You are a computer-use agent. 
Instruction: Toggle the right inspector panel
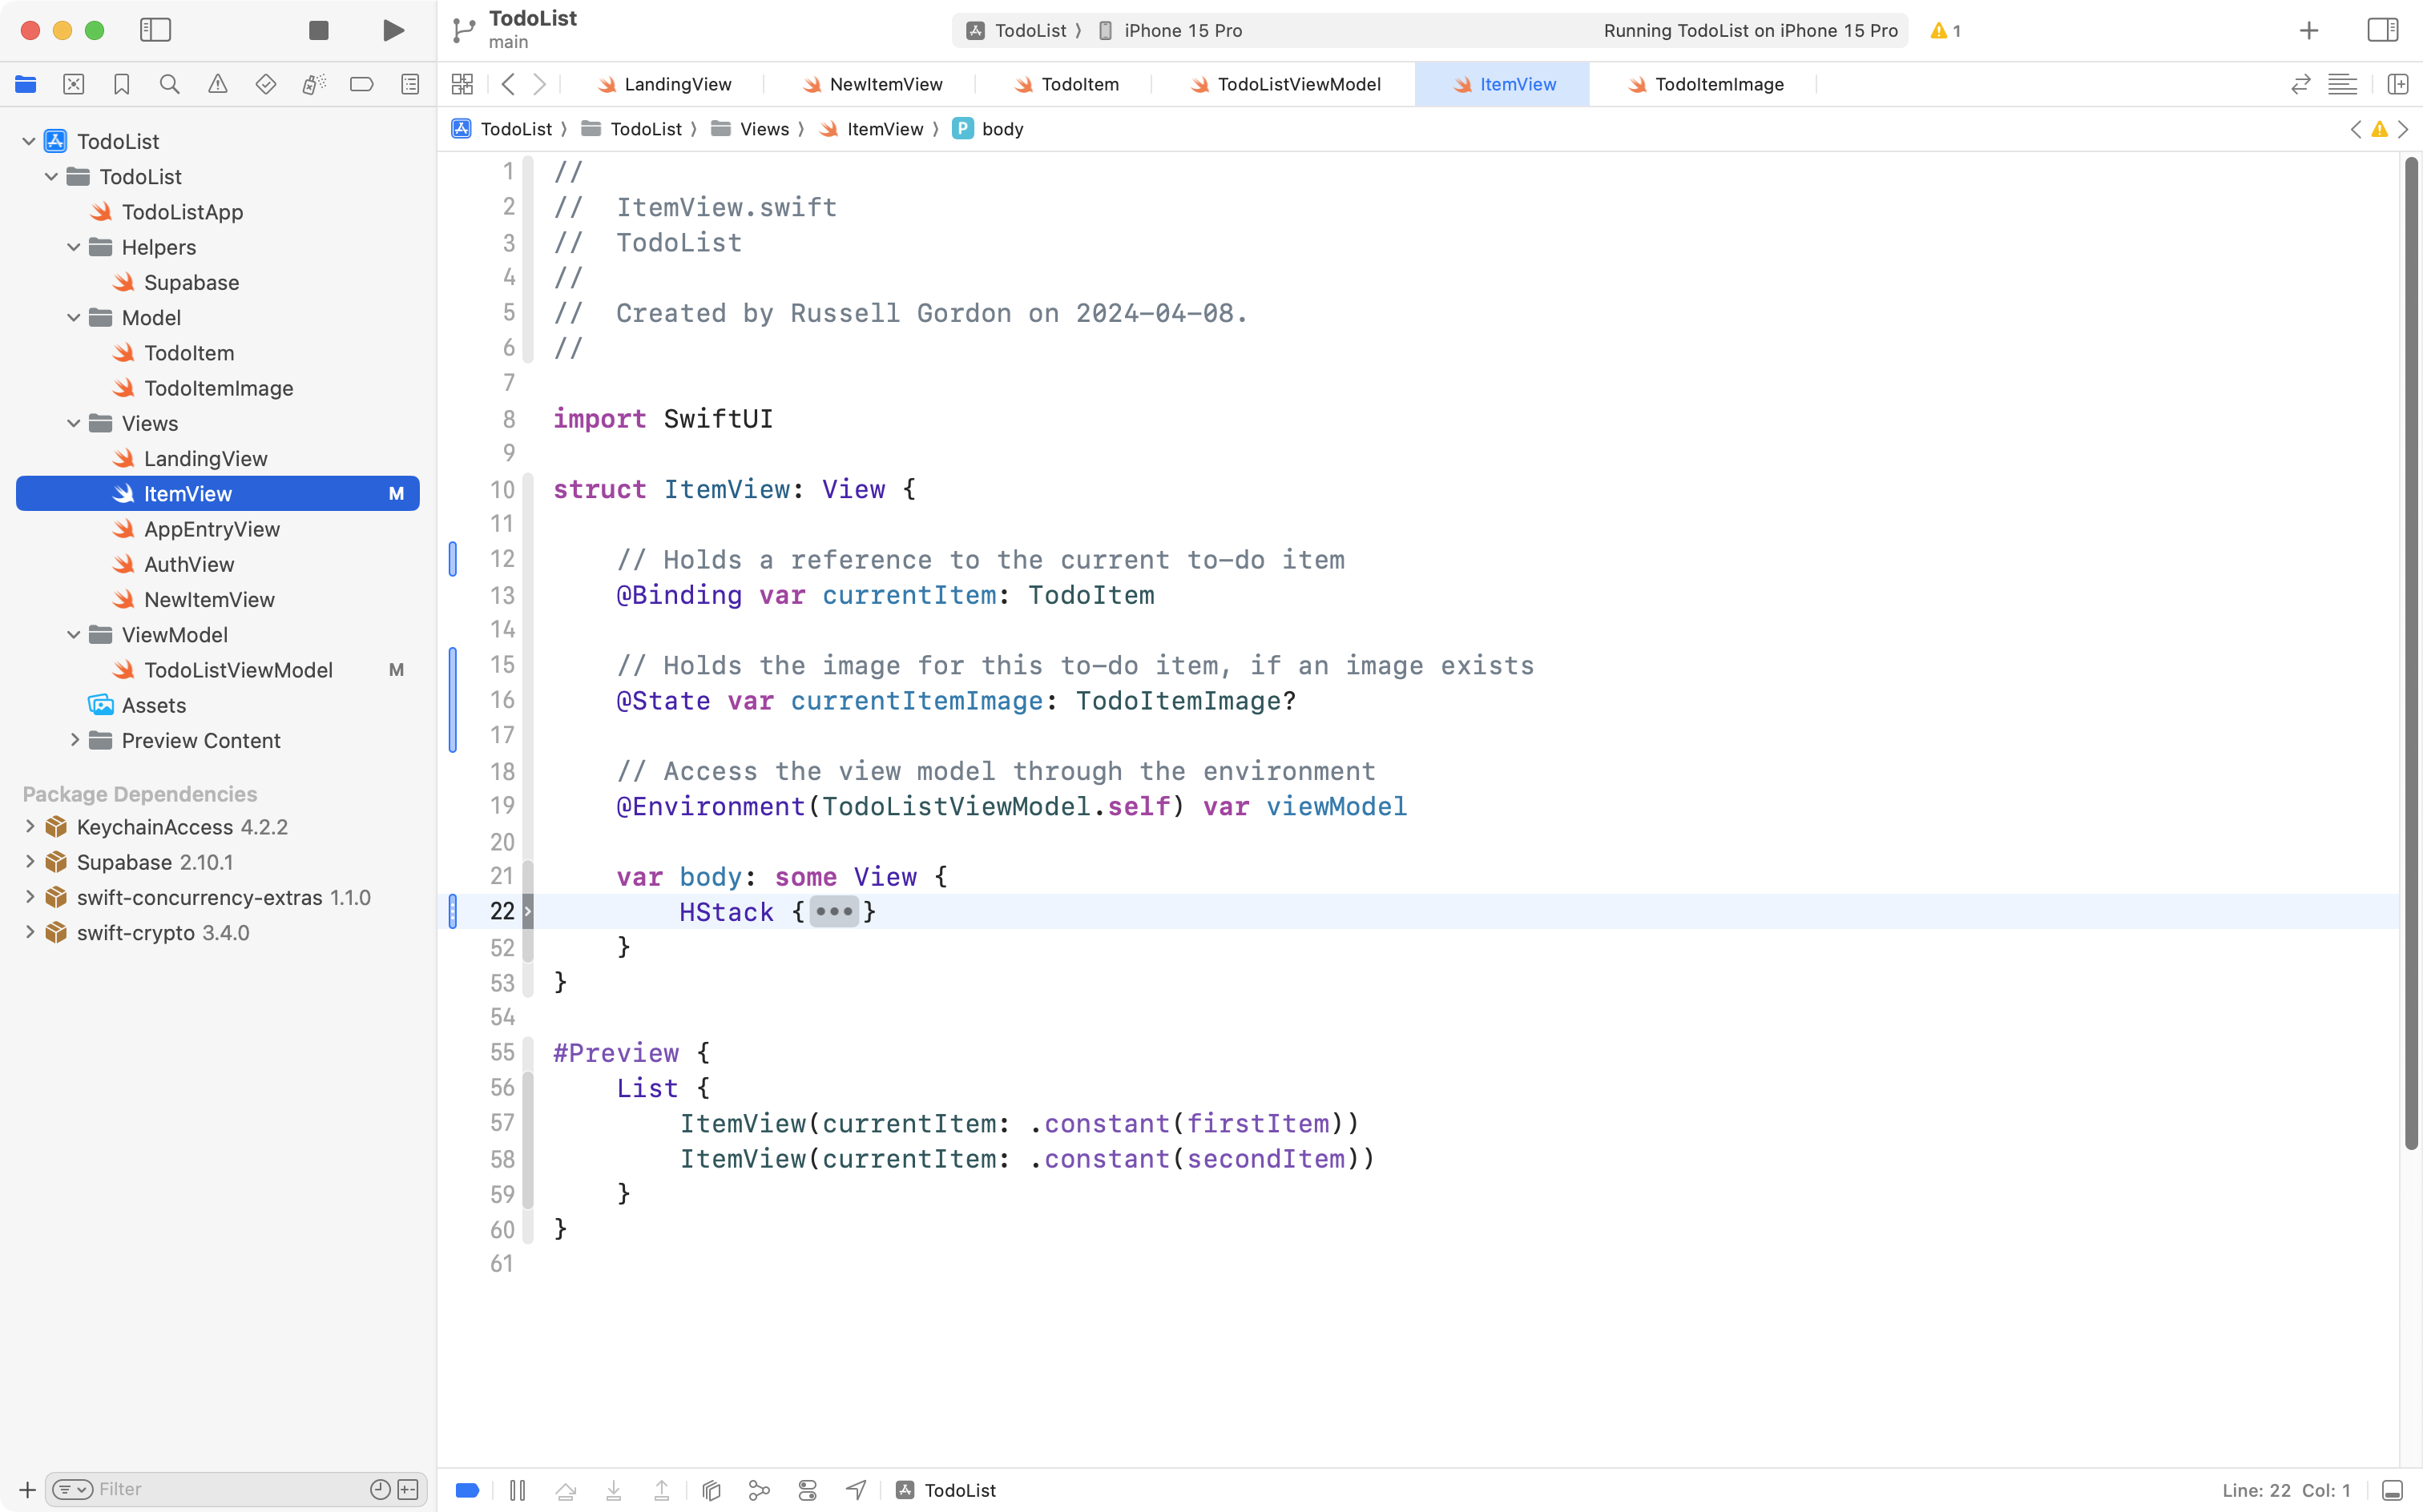pos(2382,30)
